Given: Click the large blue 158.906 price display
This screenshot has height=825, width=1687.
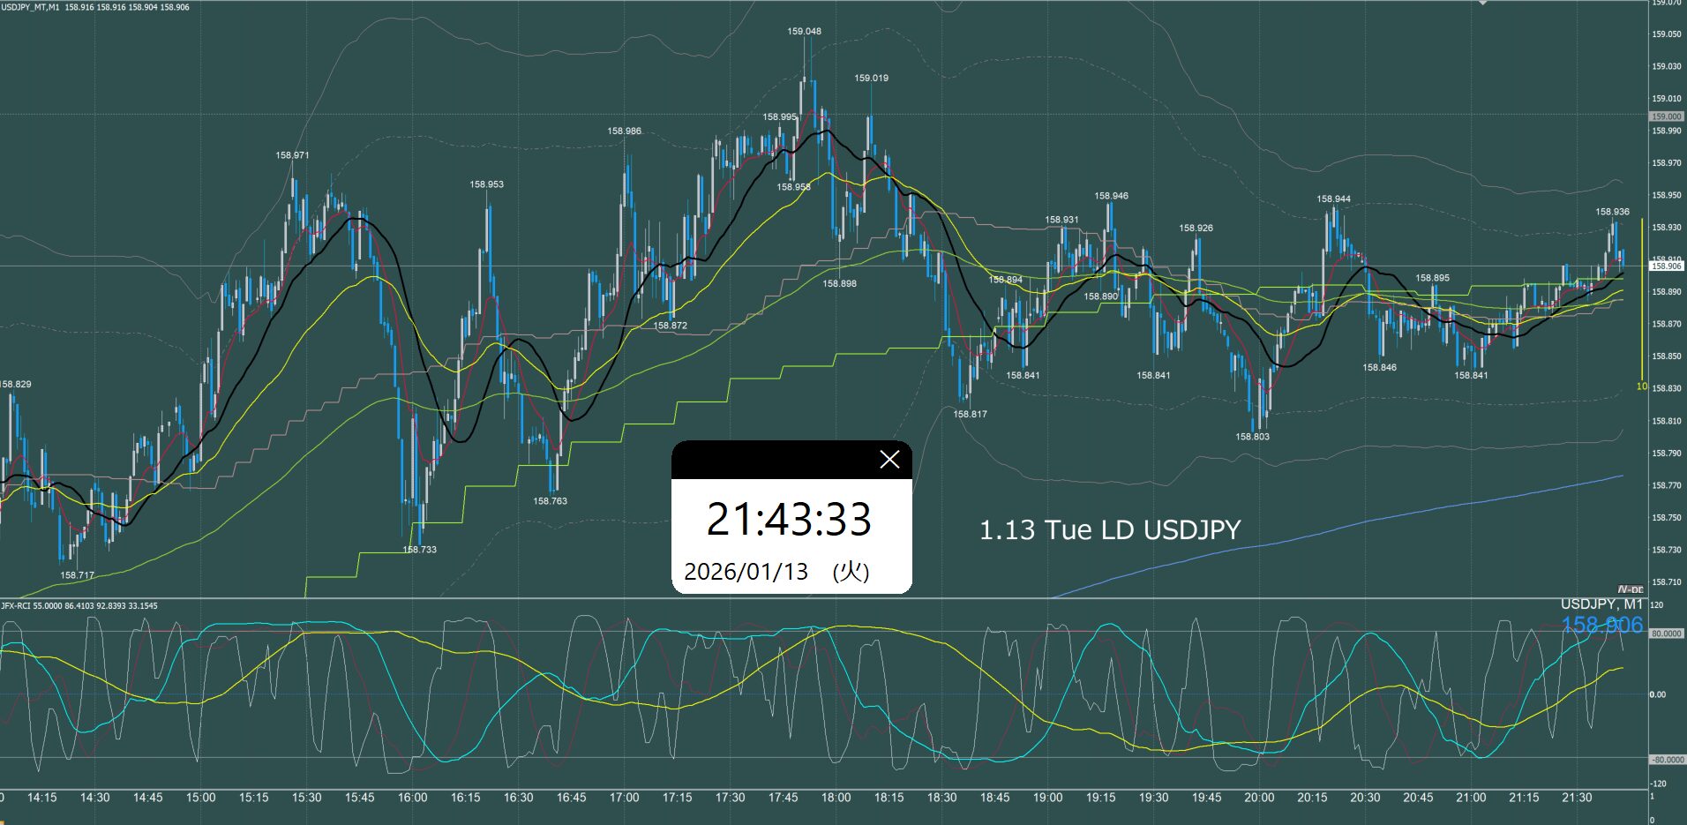Looking at the screenshot, I should 1601,626.
